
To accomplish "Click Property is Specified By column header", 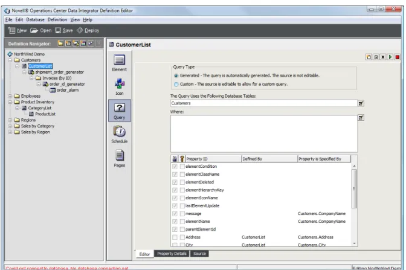I will coord(324,159).
